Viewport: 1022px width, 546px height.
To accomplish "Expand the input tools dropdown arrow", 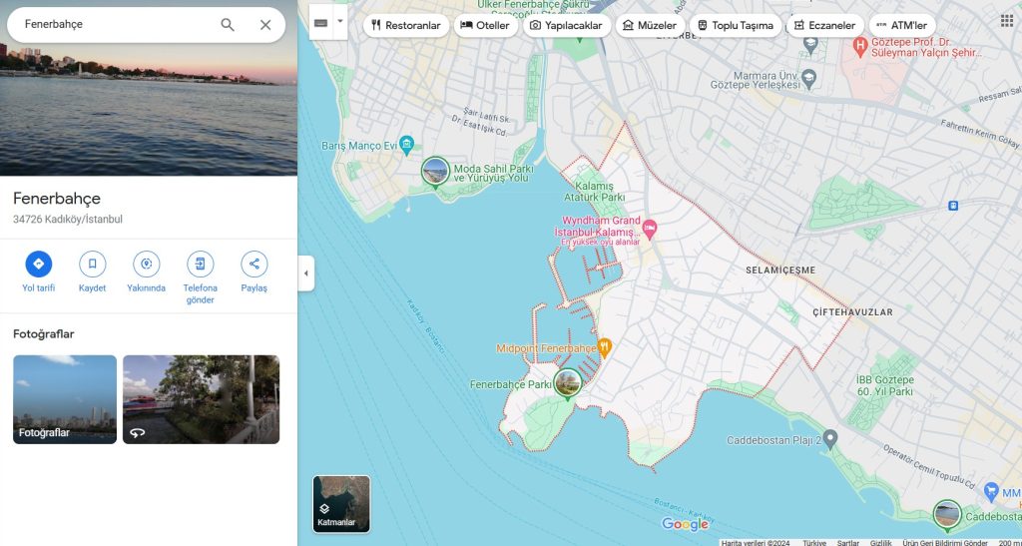I will click(340, 21).
